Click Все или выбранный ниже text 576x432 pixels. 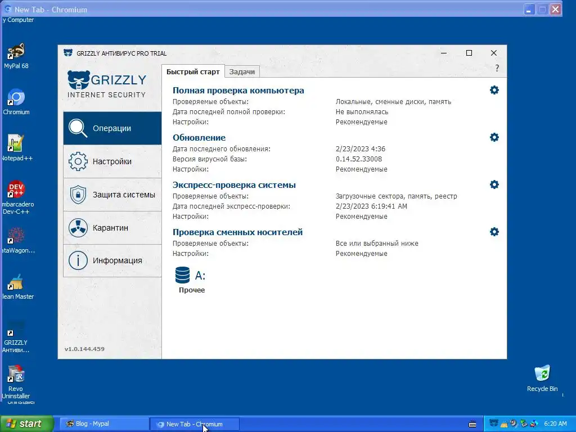(x=377, y=243)
